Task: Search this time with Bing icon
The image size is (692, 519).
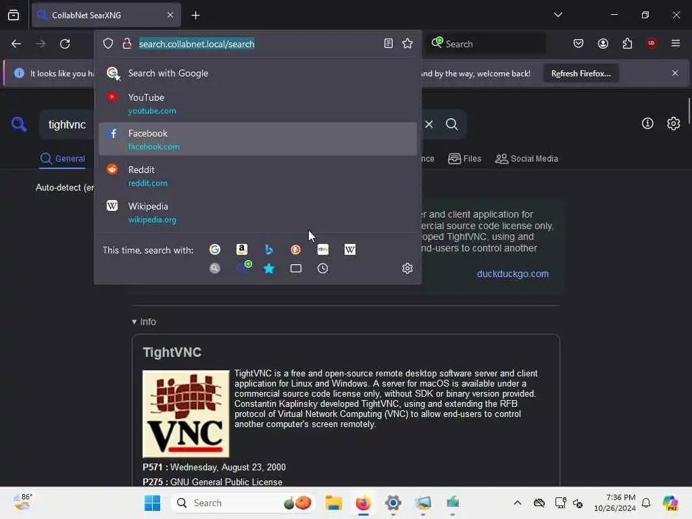Action: click(x=269, y=249)
